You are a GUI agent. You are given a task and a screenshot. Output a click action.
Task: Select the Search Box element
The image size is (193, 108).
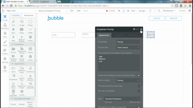(22, 77)
